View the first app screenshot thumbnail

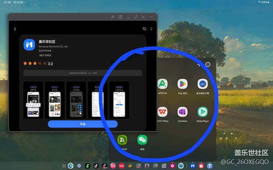(x=33, y=100)
